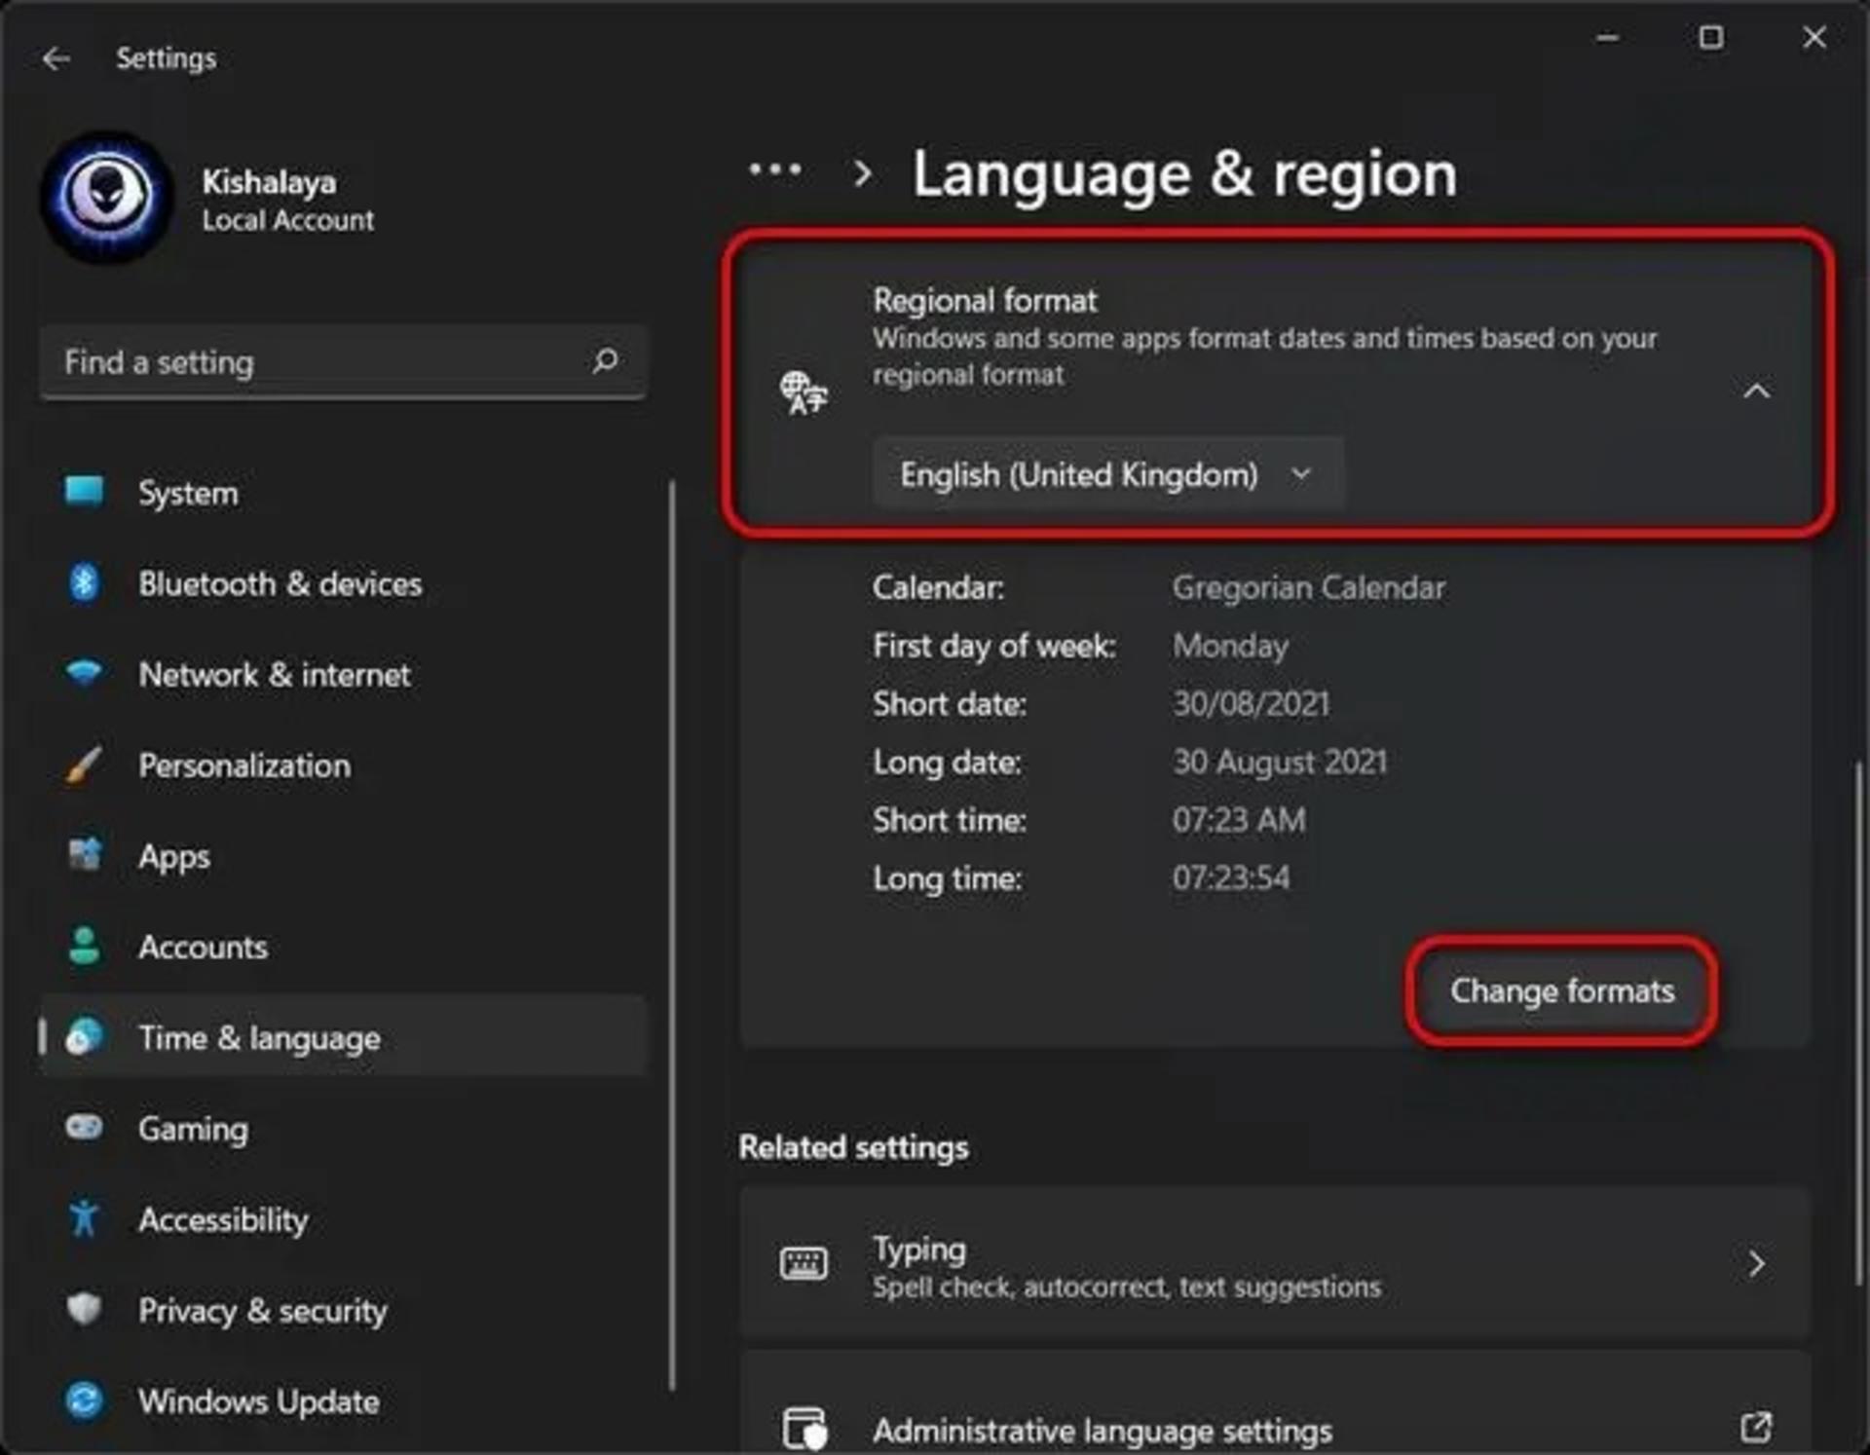Click the Personalization paintbrush icon

point(84,765)
